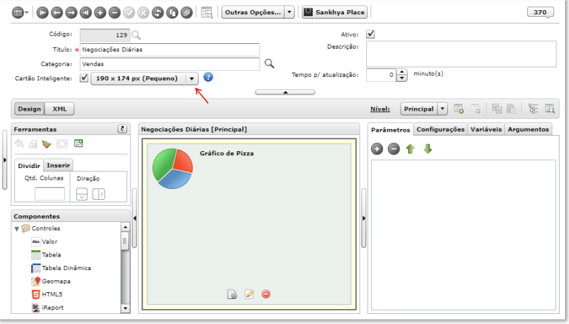This screenshot has height=324, width=569.
Task: Go to the first record
Action: (x=43, y=13)
